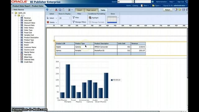This screenshot has height=112, width=199.
Task: Click the New layout icon near Return
Action: pos(176,10)
